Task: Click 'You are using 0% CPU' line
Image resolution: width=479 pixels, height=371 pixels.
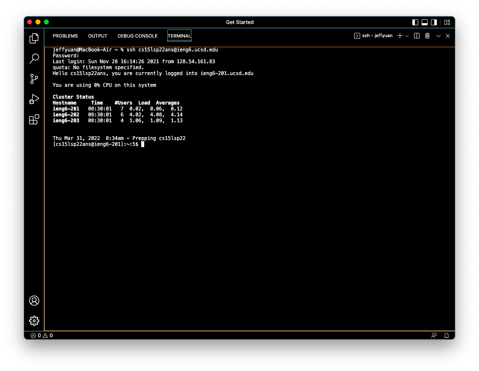Action: [105, 85]
